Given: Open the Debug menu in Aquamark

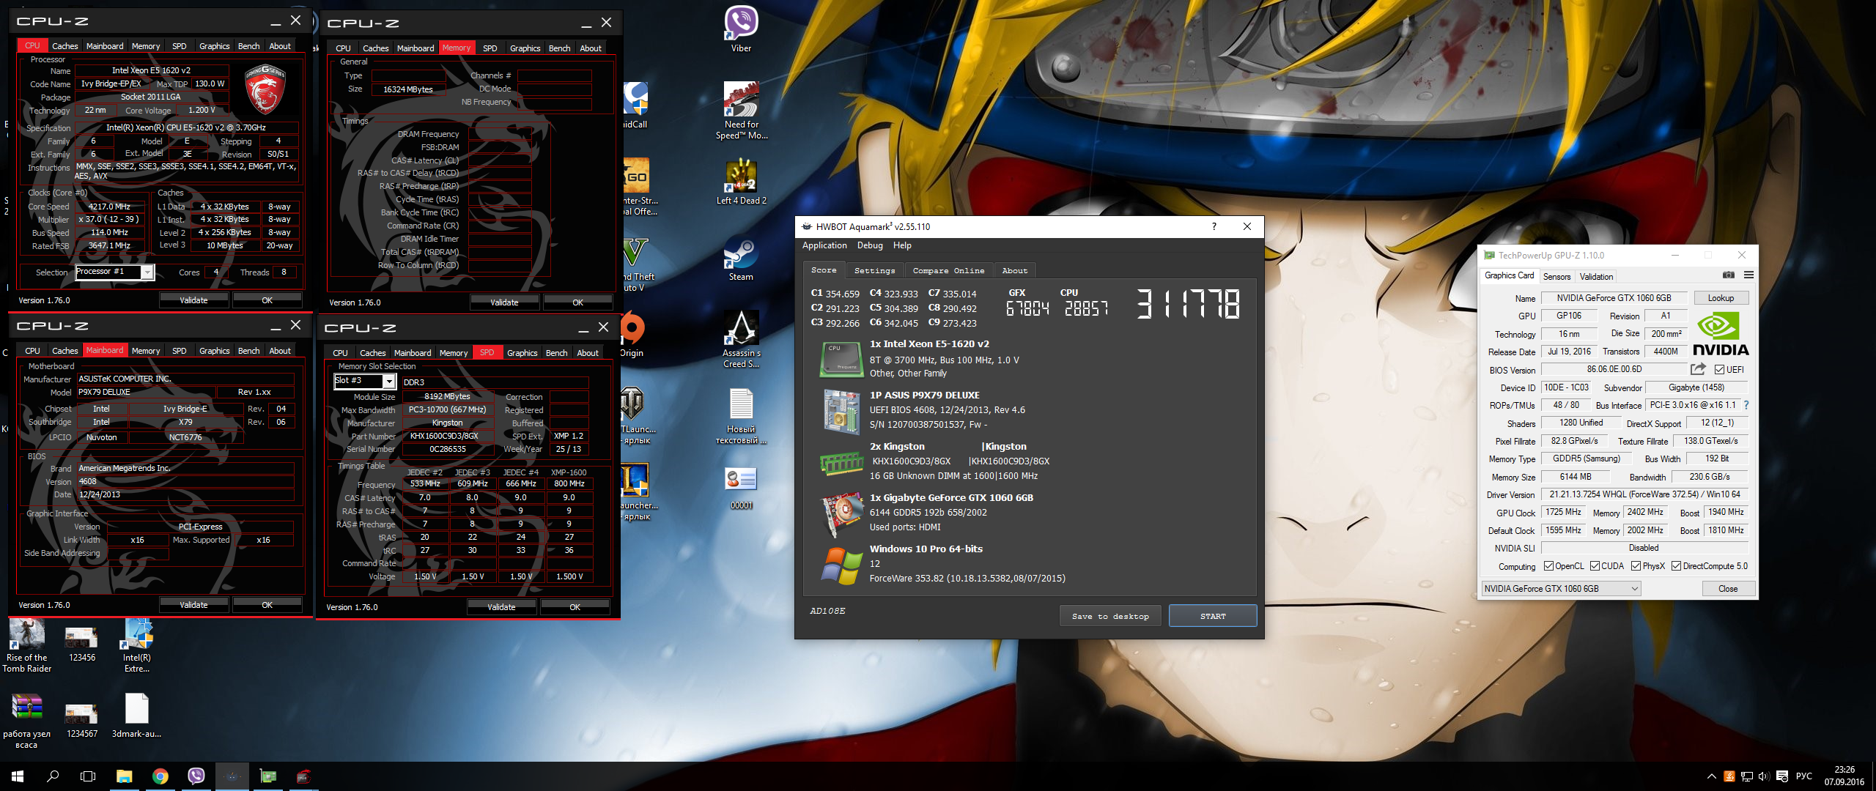Looking at the screenshot, I should tap(870, 245).
